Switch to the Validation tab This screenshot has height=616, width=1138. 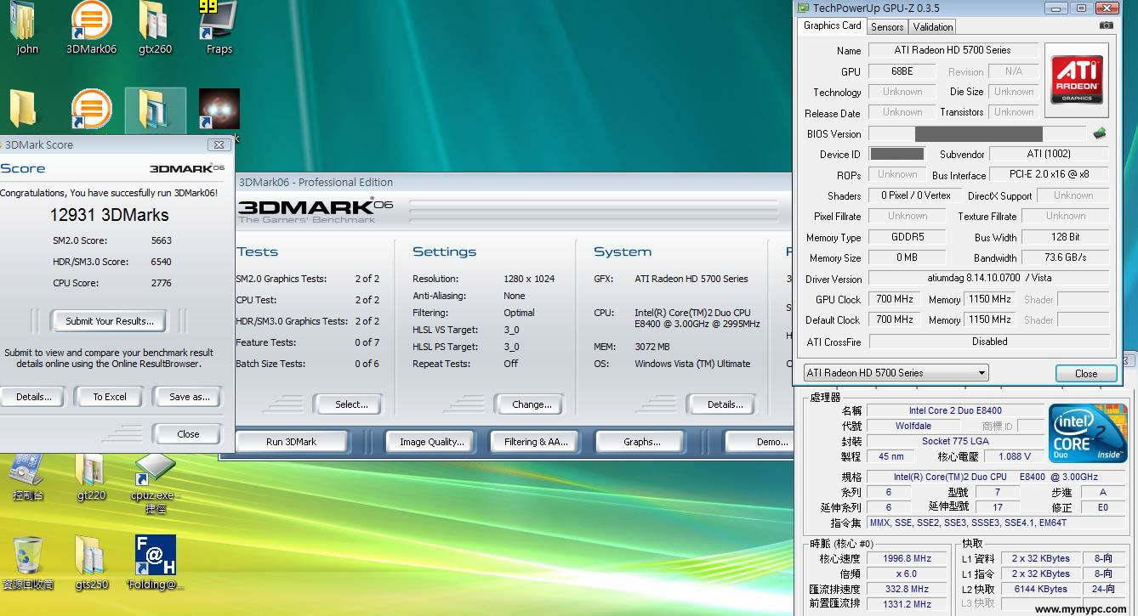click(933, 27)
